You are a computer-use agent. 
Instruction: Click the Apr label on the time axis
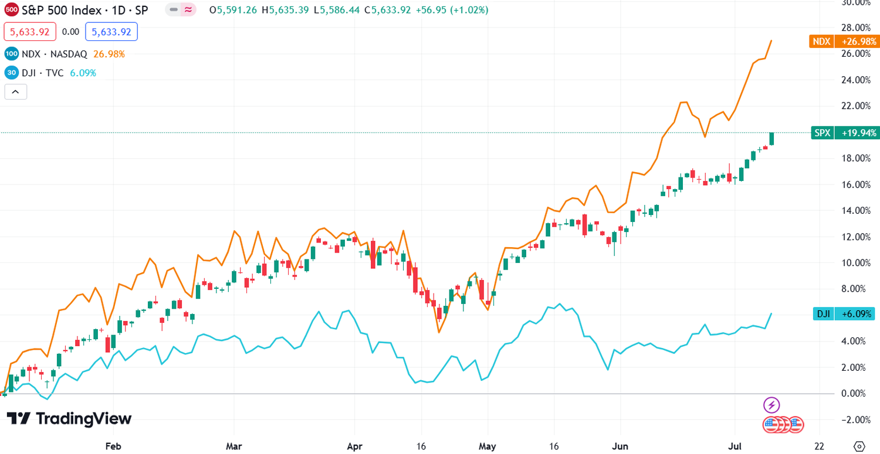coord(355,446)
